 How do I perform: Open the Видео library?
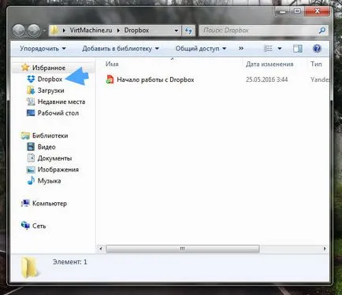click(46, 147)
